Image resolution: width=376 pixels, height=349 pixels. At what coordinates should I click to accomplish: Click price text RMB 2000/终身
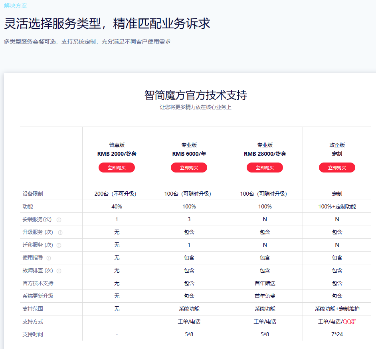tap(117, 154)
